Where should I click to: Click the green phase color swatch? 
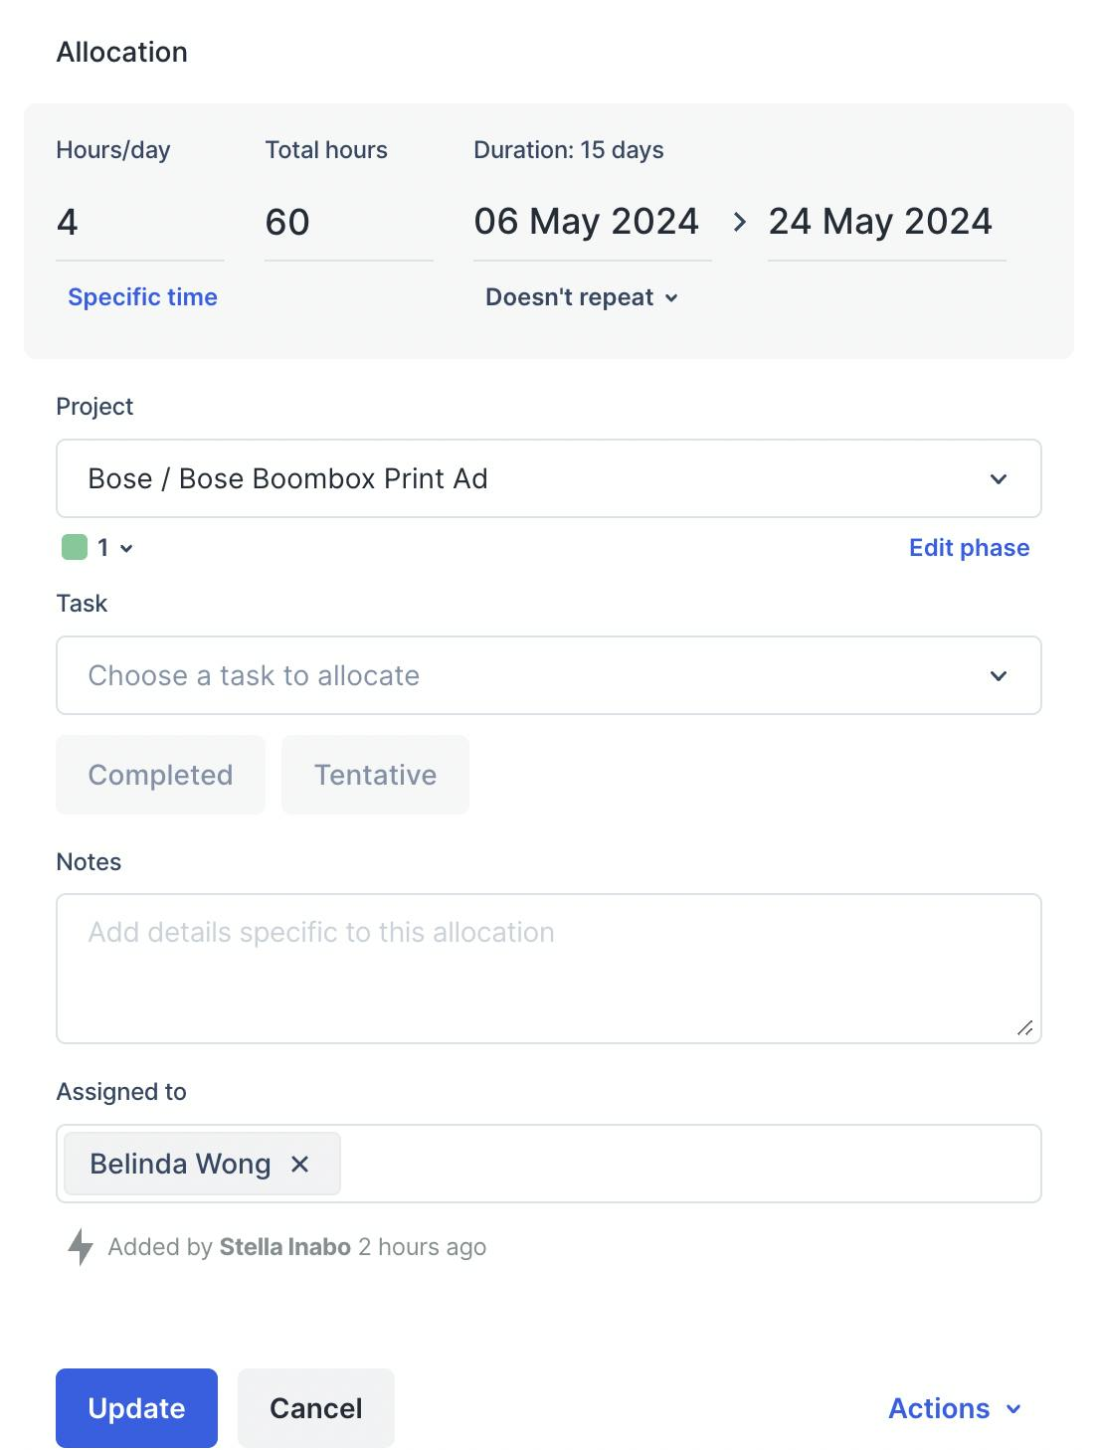(75, 547)
